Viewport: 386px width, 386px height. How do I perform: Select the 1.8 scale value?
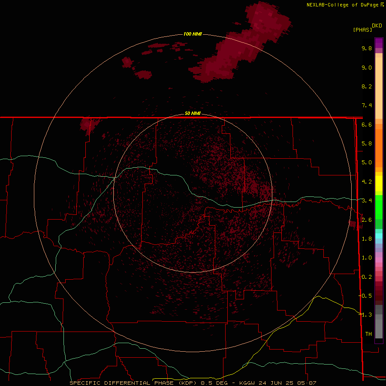(367, 239)
